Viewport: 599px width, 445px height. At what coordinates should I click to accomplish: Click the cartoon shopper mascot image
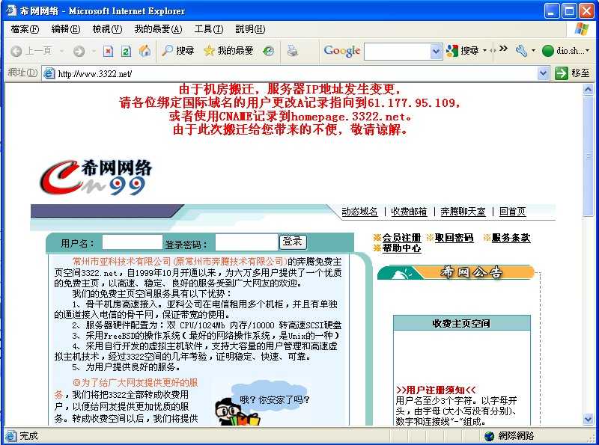(237, 412)
